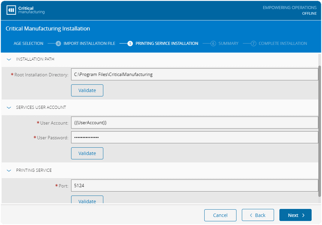Validate the root installation directory
322x225 pixels.
[x=87, y=90]
